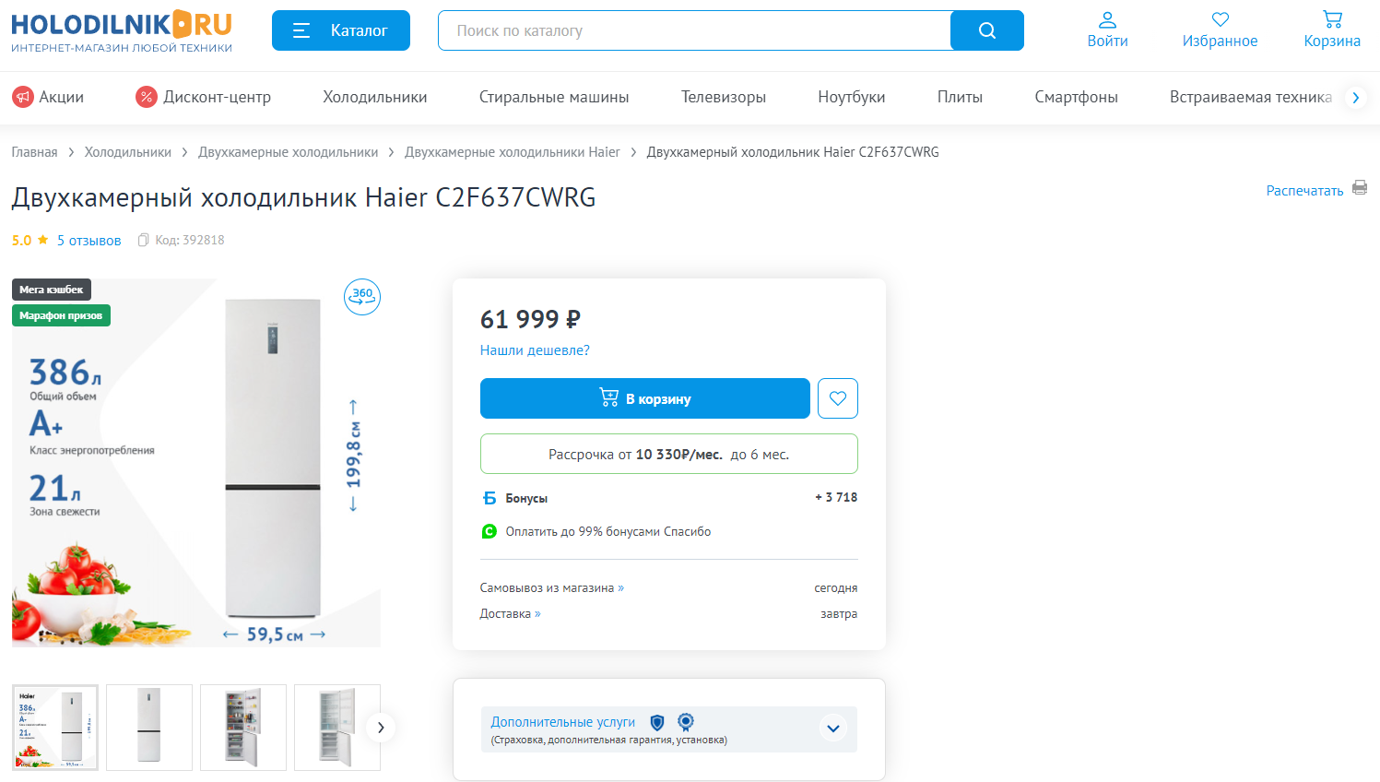The height and width of the screenshot is (782, 1380).
Task: Click the main refrigerator product image
Action: tap(196, 462)
